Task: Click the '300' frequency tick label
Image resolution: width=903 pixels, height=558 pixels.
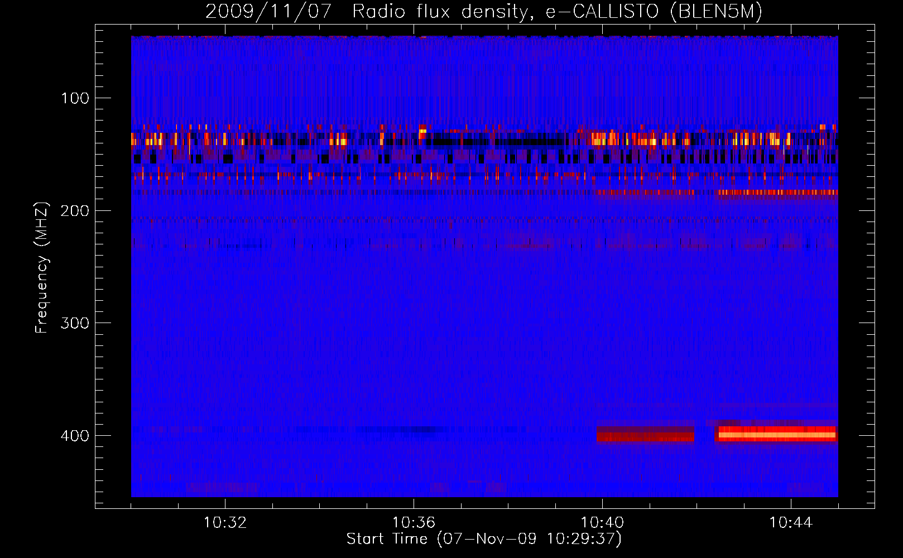Action: point(75,323)
